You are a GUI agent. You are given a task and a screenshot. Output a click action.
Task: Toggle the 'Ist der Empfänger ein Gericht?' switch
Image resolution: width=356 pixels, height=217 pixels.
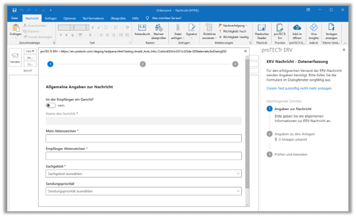tap(51, 105)
